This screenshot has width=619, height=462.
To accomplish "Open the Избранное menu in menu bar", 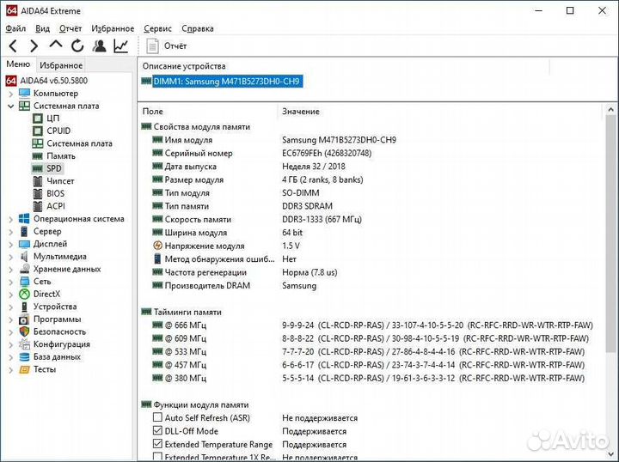I will tap(113, 28).
